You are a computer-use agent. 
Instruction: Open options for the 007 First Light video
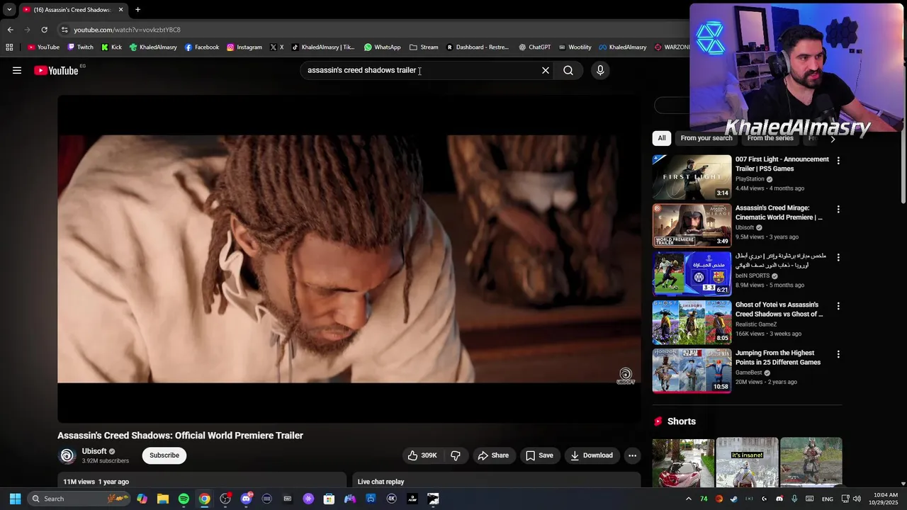pyautogui.click(x=838, y=161)
